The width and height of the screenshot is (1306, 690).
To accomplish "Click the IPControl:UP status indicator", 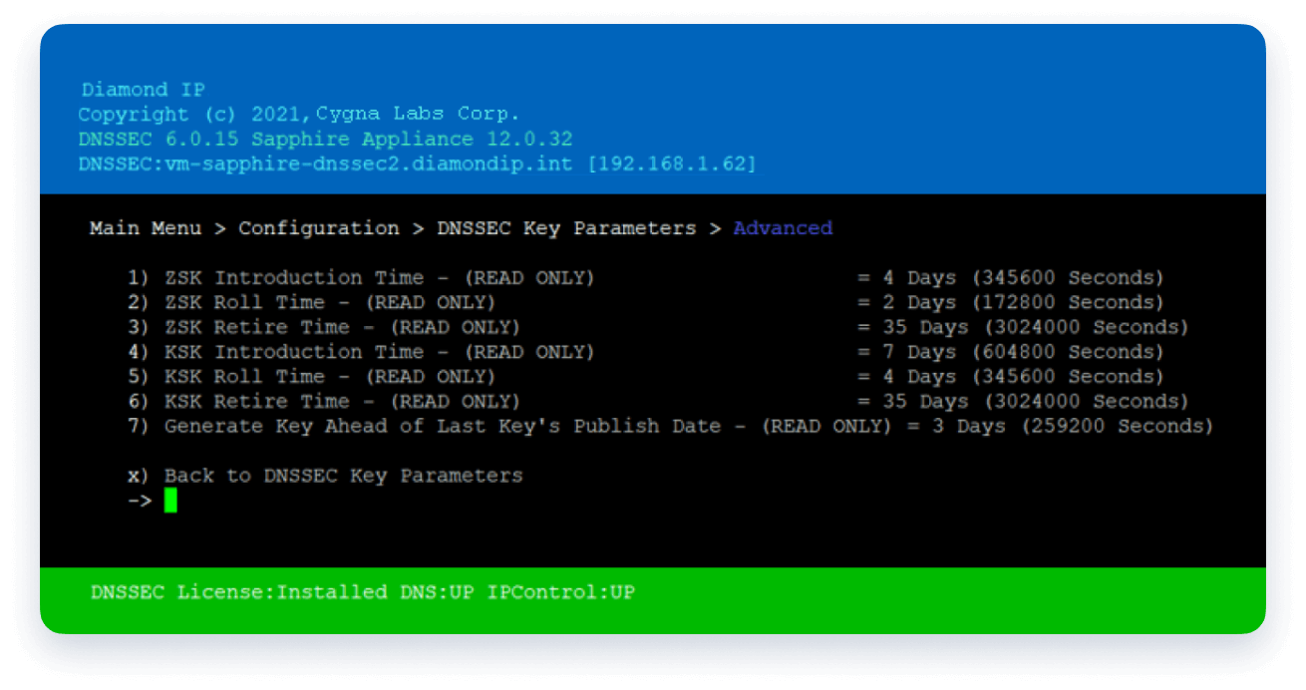I will coord(560,591).
